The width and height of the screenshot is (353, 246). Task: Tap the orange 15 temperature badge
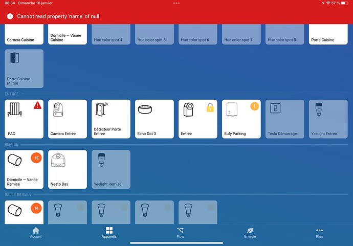[36, 158]
